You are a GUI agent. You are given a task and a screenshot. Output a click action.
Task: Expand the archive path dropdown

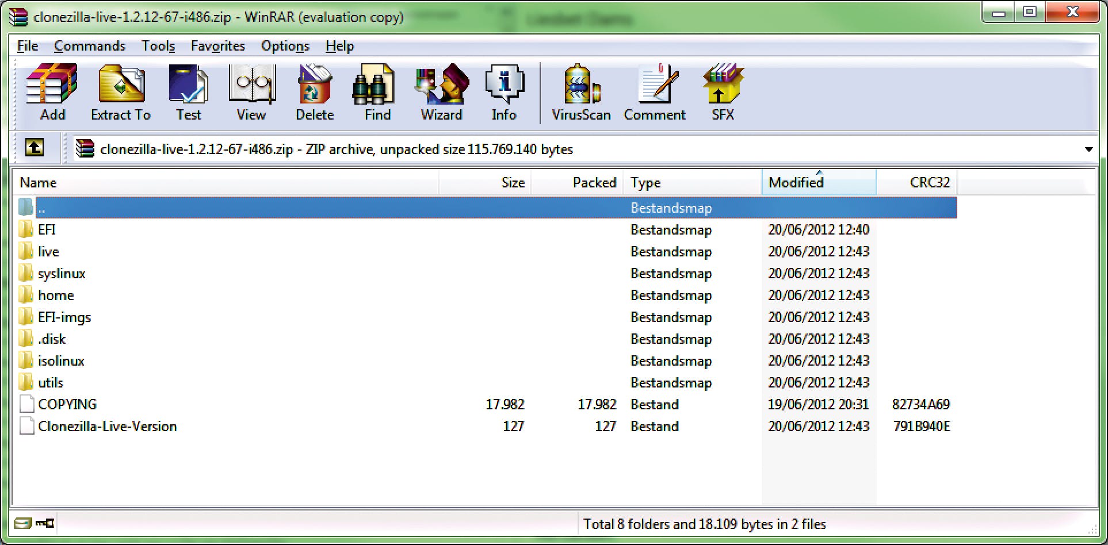tap(1088, 149)
